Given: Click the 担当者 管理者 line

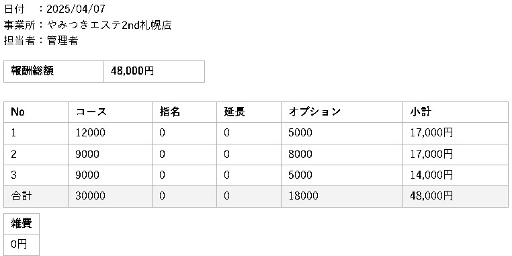Looking at the screenshot, I should point(41,41).
